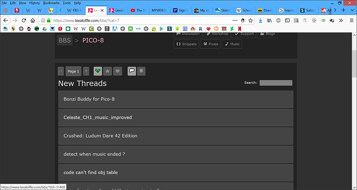Switch to the My eBay tab
Image resolution: width=357 pixels, height=190 pixels.
click(x=202, y=10)
